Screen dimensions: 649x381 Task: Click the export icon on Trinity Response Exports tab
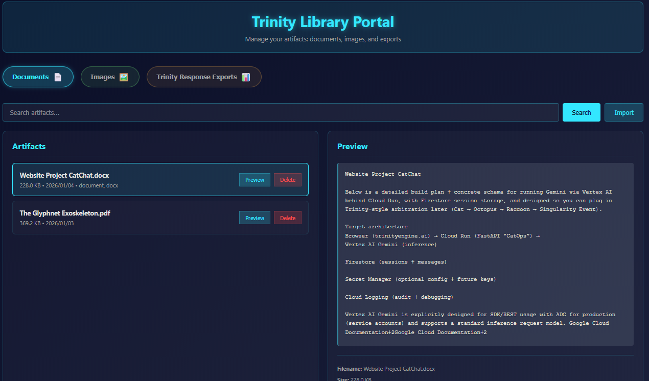(x=246, y=77)
